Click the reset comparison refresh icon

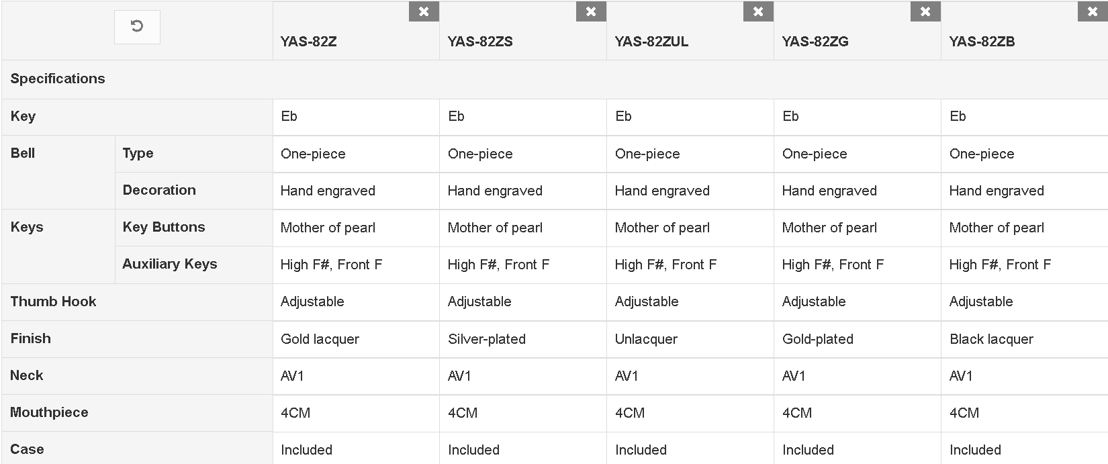pyautogui.click(x=137, y=27)
